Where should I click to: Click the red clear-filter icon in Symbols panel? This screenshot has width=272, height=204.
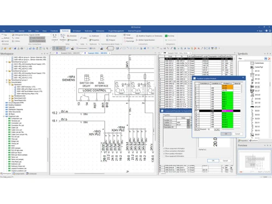click(269, 59)
